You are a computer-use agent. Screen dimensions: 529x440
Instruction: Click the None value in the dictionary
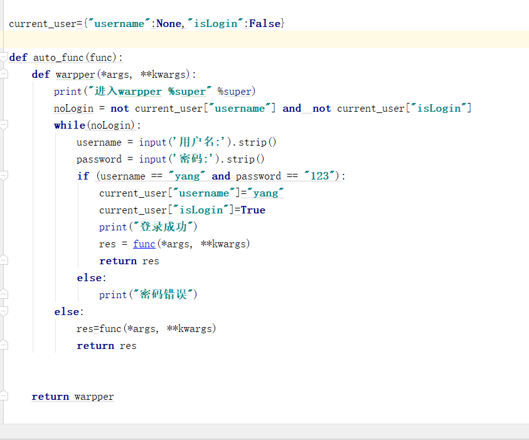(169, 24)
